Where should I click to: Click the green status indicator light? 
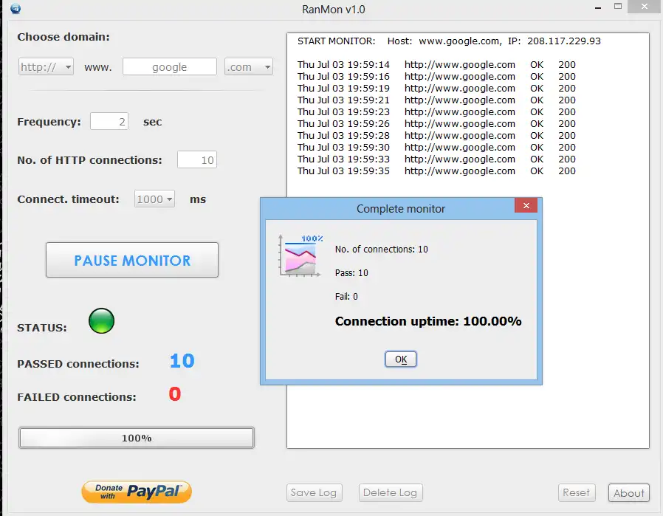[101, 321]
